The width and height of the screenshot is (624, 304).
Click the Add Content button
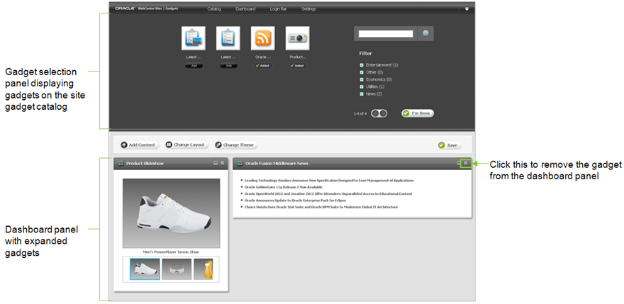140,145
